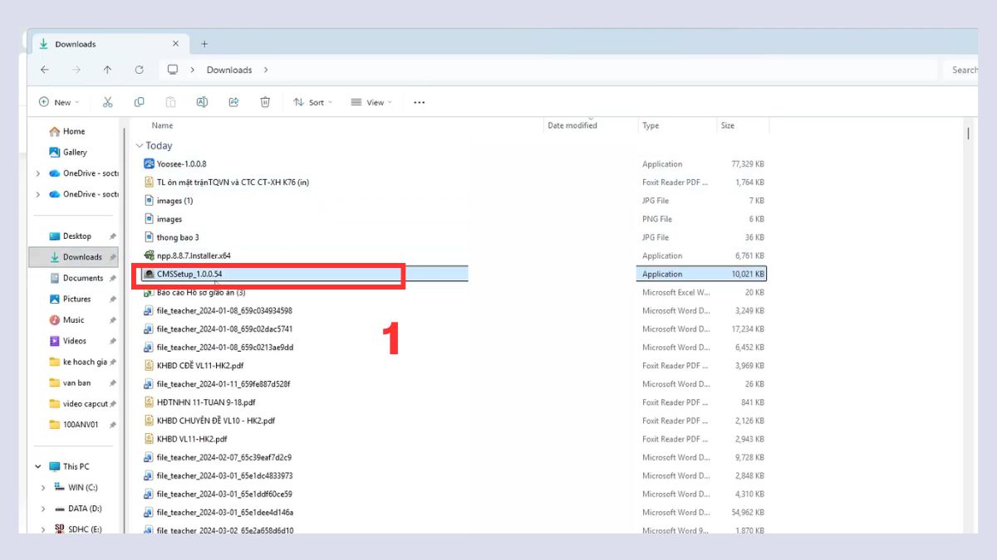Image resolution: width=997 pixels, height=560 pixels.
Task: Click the Share icon in toolbar
Action: click(x=233, y=102)
